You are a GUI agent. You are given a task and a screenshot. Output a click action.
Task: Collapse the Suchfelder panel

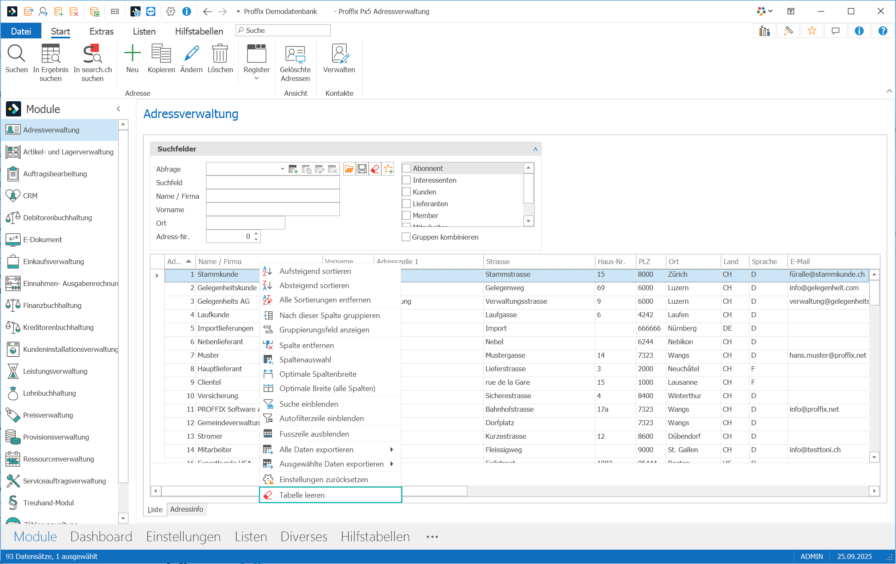point(535,149)
